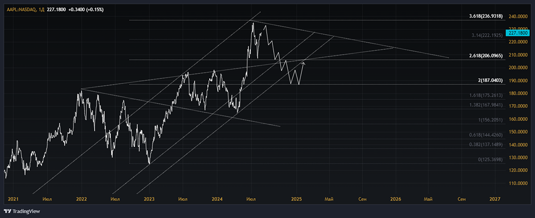Click the Июл label between 2024 and 2025
The image size is (535, 218).
[x=251, y=199]
